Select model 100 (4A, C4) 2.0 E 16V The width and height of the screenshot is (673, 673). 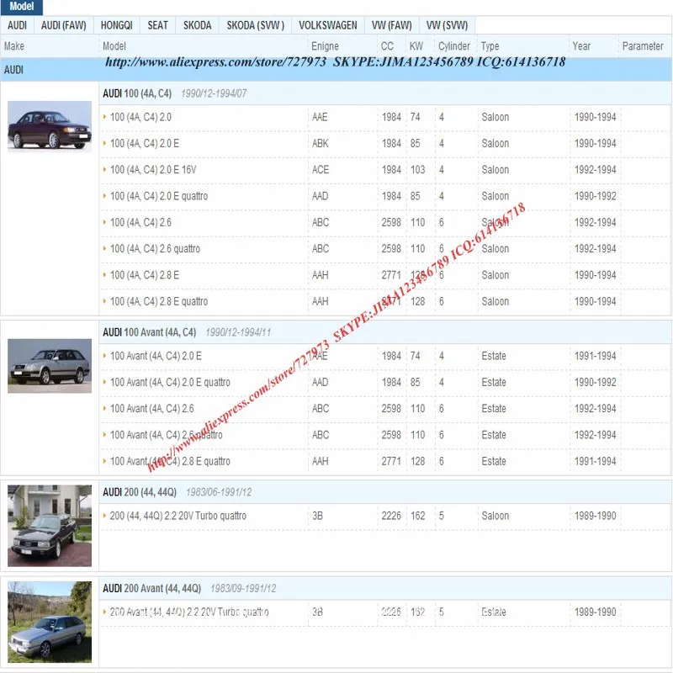[153, 170]
